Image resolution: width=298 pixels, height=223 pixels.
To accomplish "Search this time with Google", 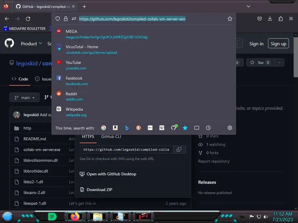I will 104,128.
